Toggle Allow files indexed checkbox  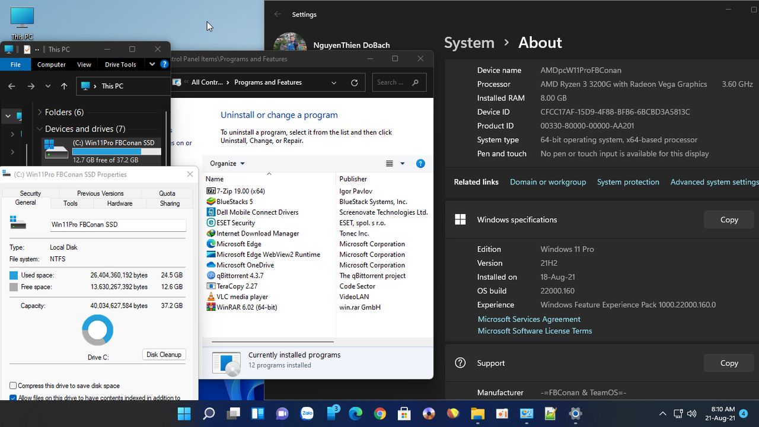(13, 399)
